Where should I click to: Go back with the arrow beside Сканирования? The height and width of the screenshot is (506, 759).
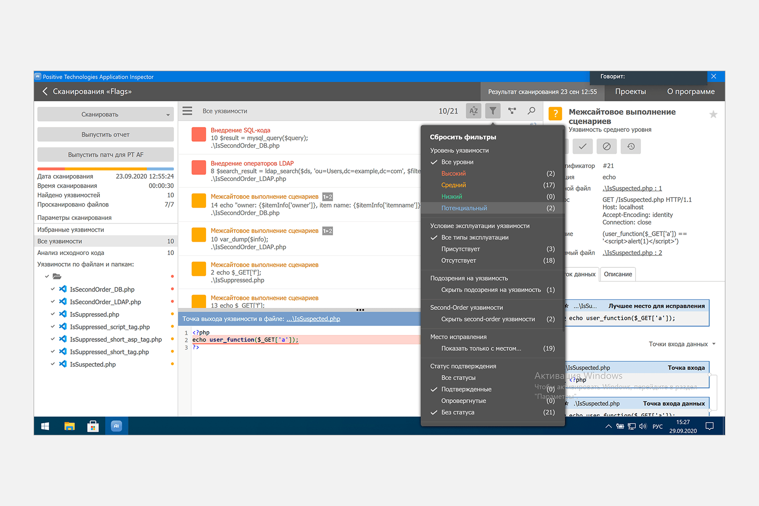pos(45,91)
